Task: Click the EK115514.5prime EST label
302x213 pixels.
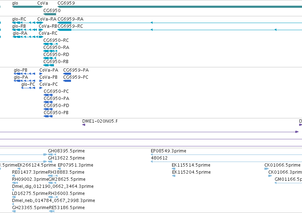Action: (x=191, y=165)
